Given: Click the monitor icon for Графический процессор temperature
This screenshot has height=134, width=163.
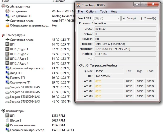Looking at the screenshot, I should [x=7, y=68].
